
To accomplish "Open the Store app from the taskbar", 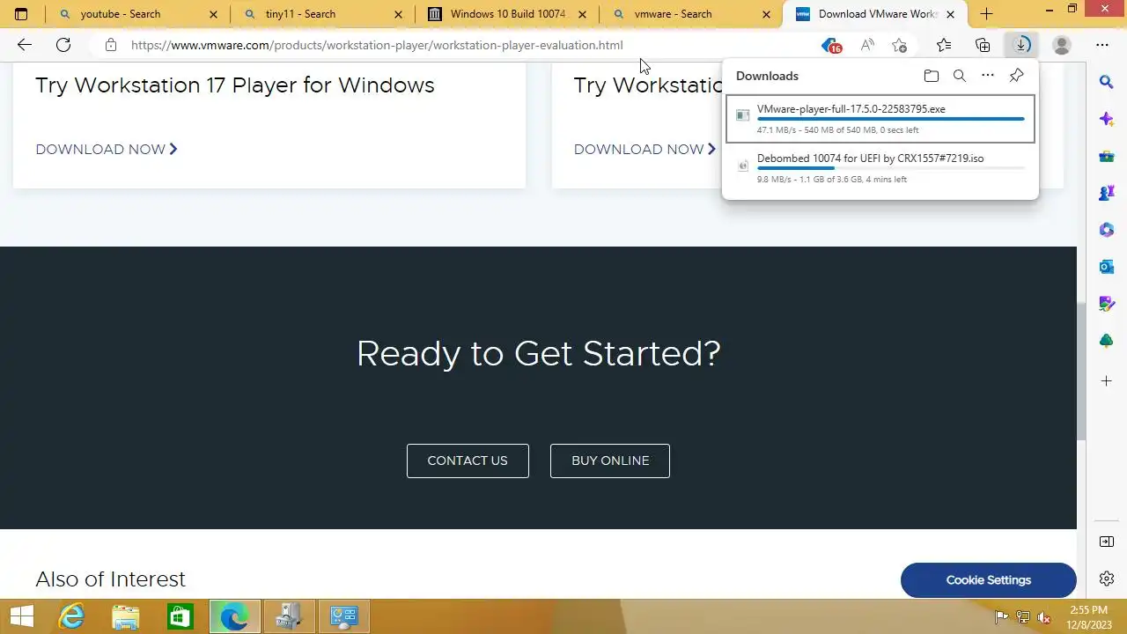I will click(180, 616).
